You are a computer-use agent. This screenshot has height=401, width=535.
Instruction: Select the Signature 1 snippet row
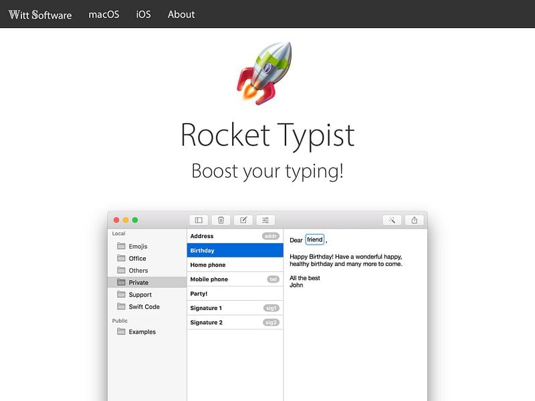click(235, 308)
